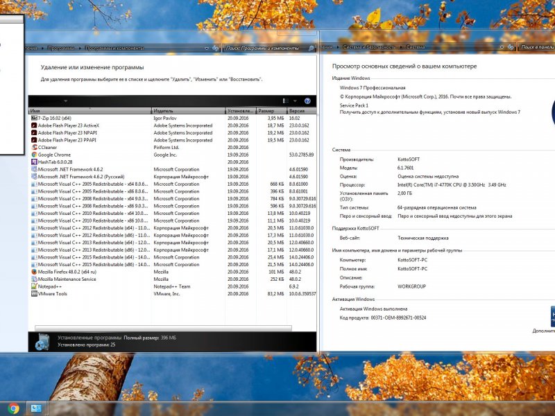The height and width of the screenshot is (416, 555).
Task: Sort programs by Установлено date column
Action: [241, 111]
